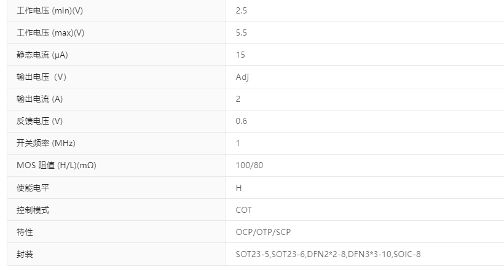This screenshot has width=504, height=270.
Task: Click the 静态电流 (μA) label
Action: [x=42, y=55]
